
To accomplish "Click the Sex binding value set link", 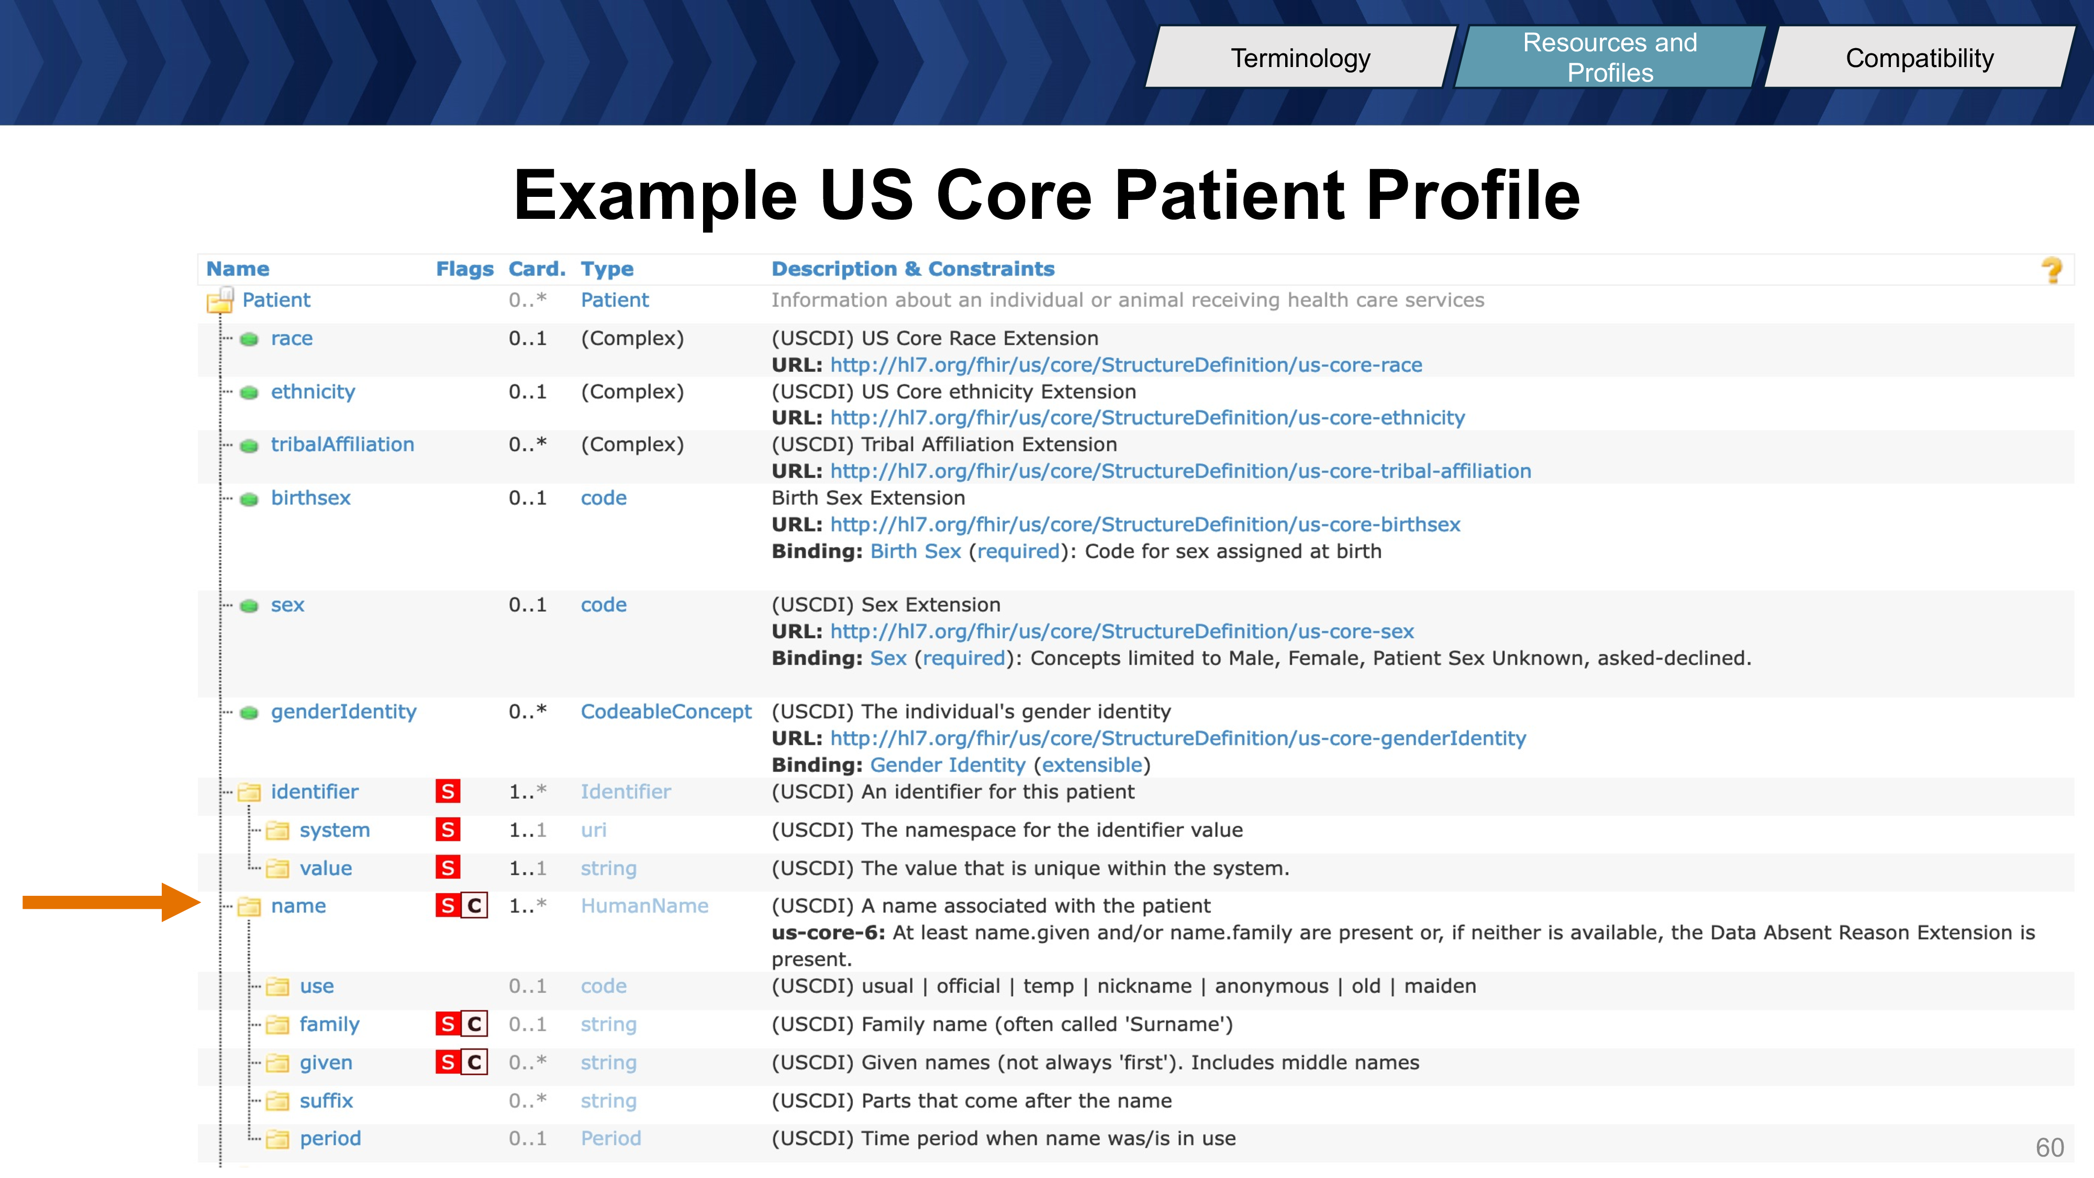I will tap(888, 659).
